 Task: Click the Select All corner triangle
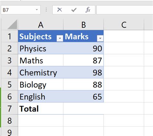tap(12, 25)
